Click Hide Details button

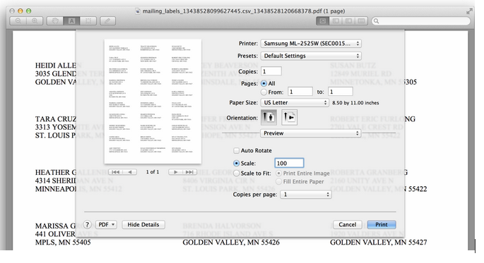click(143, 224)
